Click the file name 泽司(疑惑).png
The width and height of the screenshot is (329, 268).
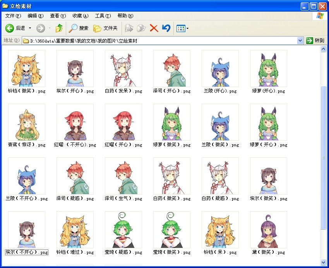75,198
